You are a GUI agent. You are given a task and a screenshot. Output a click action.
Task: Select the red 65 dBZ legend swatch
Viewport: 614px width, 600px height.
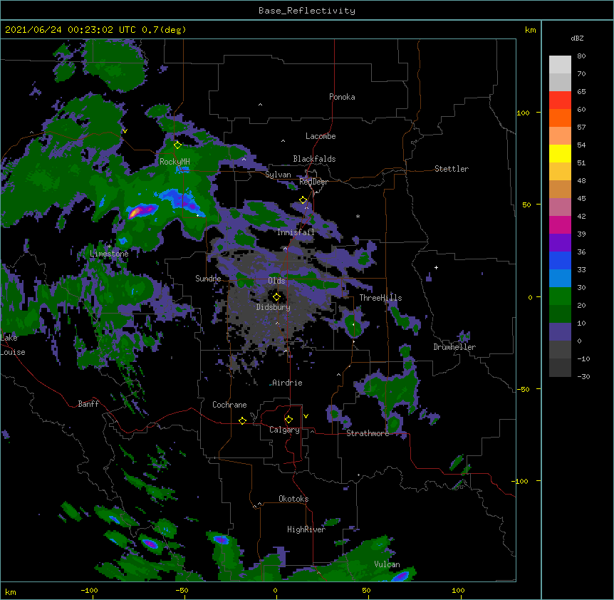[560, 100]
